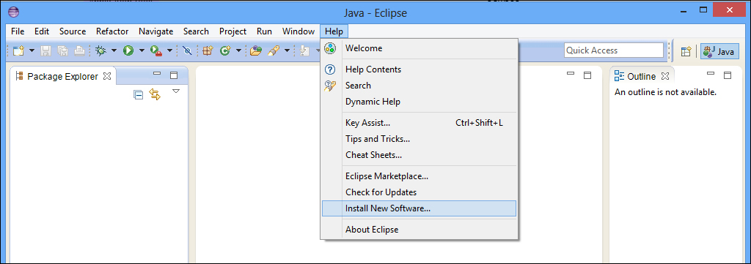Viewport: 751px width, 264px height.
Task: Click the Search flashlight toolbar icon
Action: coord(274,50)
